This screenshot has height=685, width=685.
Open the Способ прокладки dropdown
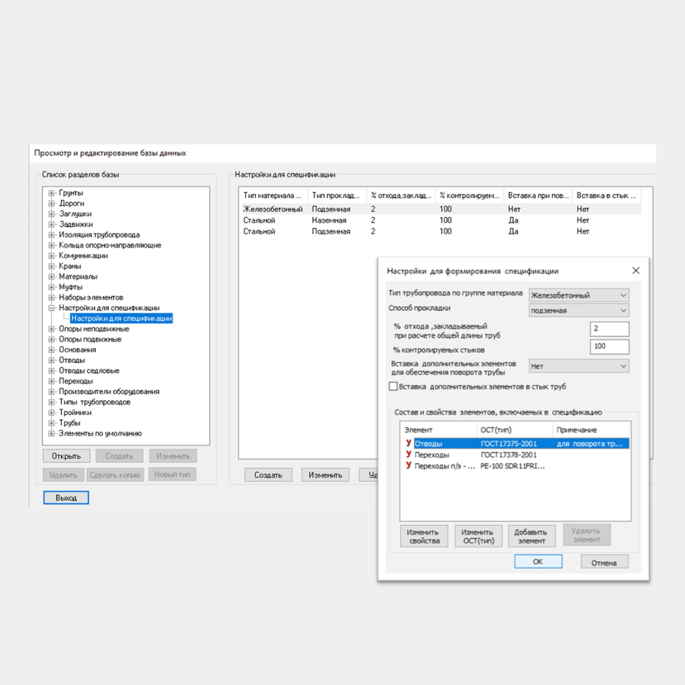tap(622, 310)
